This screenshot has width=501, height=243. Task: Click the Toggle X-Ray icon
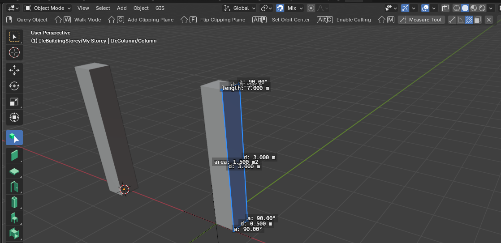click(445, 8)
